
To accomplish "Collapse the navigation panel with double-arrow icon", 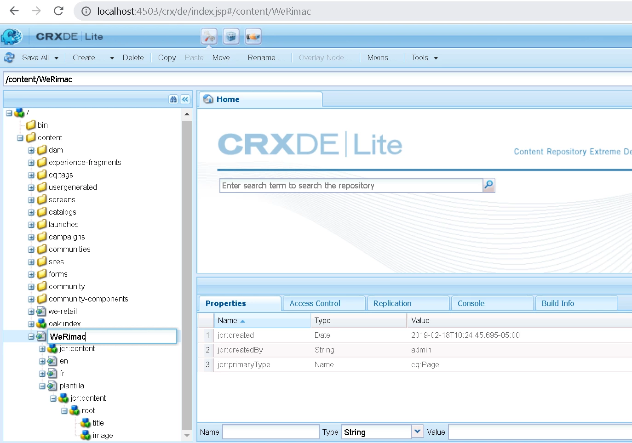I will (185, 99).
